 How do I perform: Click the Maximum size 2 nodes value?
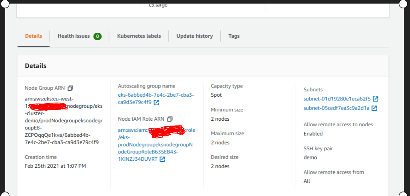tap(220, 143)
